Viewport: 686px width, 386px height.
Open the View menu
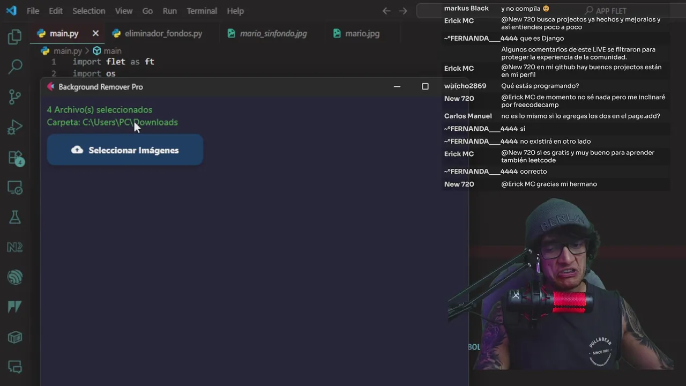point(124,11)
